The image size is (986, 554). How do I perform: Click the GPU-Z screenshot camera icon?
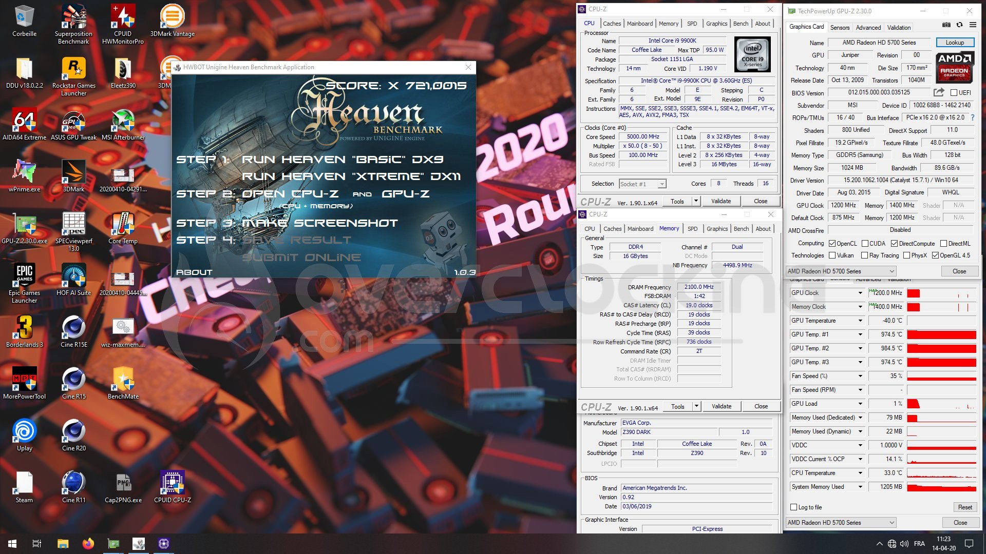(946, 25)
